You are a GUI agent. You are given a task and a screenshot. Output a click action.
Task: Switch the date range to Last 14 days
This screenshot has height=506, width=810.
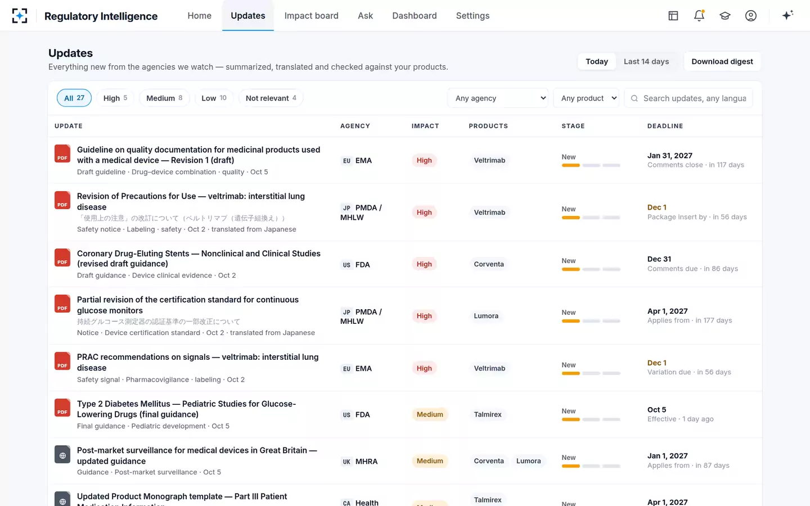click(646, 62)
